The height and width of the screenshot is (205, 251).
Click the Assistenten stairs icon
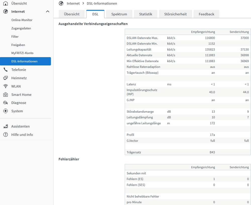[x=6, y=126]
